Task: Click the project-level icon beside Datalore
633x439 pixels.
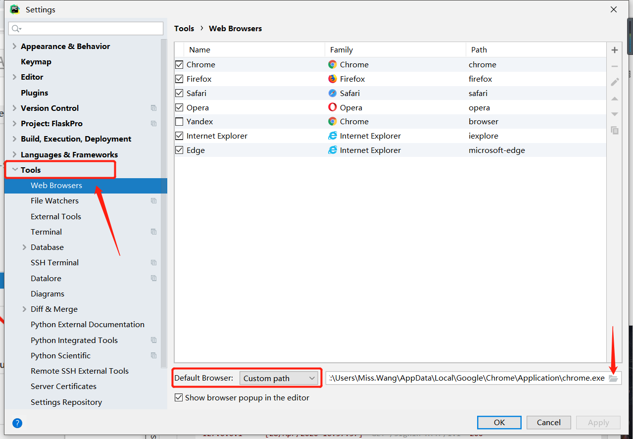Action: tap(154, 278)
